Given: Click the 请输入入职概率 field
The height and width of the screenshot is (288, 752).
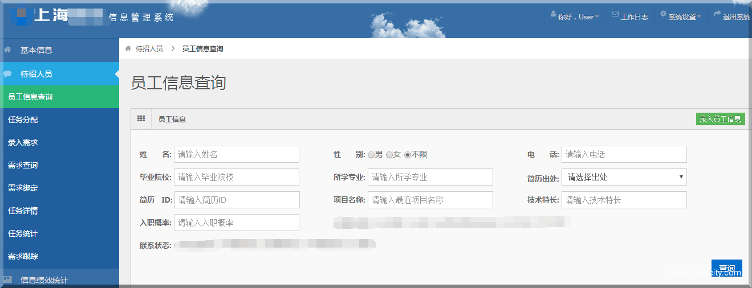Looking at the screenshot, I should (237, 223).
